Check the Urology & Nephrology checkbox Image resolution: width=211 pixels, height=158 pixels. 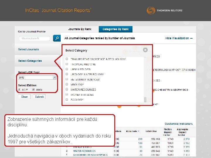coord(67,74)
